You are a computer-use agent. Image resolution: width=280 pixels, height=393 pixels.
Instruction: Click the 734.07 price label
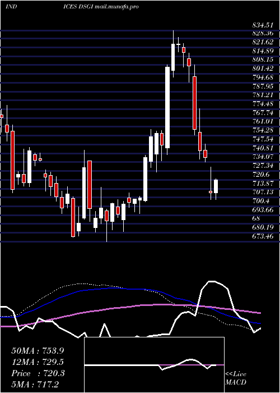tap(263, 157)
